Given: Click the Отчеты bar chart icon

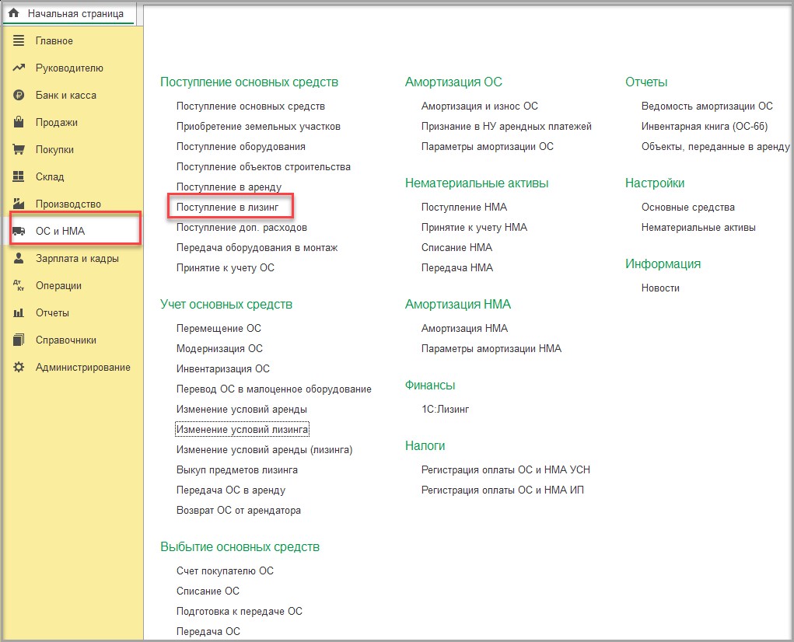Looking at the screenshot, I should coord(19,312).
